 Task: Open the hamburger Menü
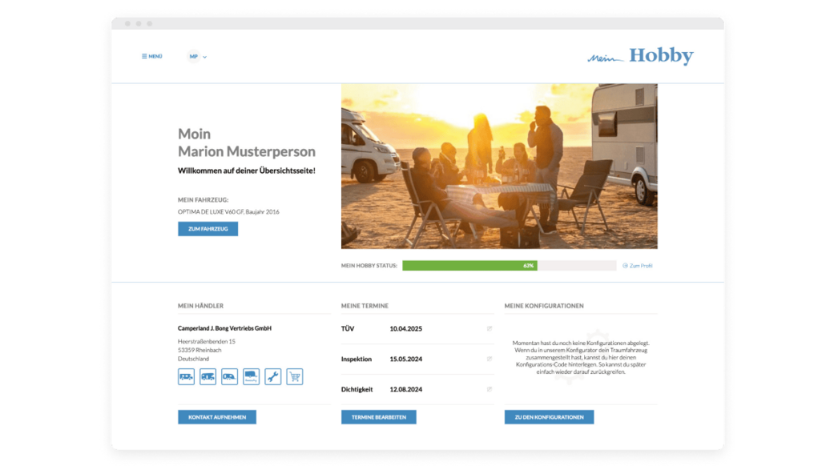(x=152, y=57)
